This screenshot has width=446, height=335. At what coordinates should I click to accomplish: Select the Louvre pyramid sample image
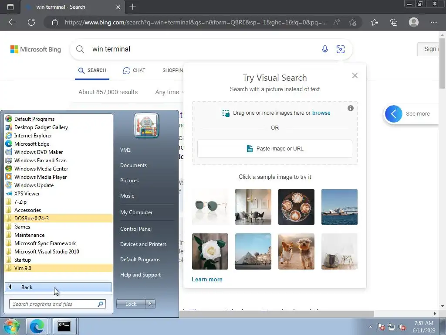253,251
